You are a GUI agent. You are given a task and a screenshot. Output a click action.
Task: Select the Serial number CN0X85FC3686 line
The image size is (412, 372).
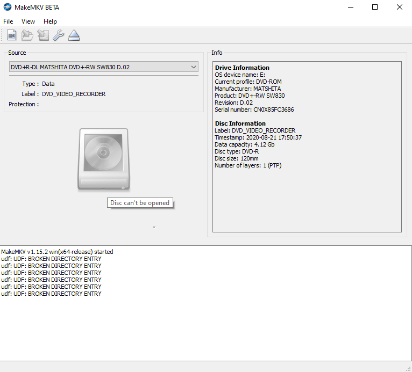(x=254, y=110)
